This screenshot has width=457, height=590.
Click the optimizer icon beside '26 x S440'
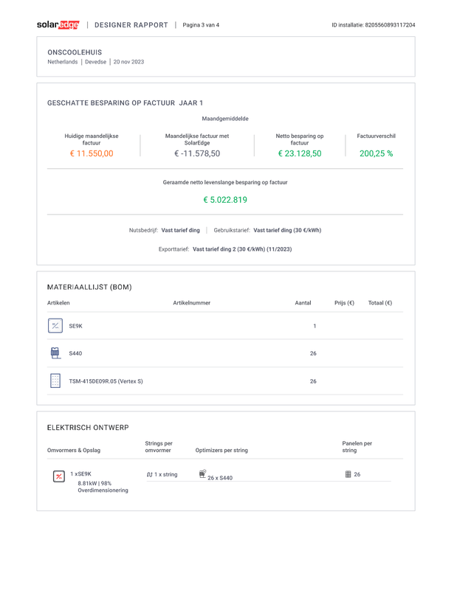click(202, 474)
